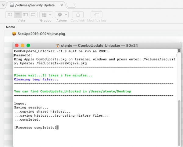183x147 pixels.
Task: Open the Azione gear dropdown
Action: [62, 15]
